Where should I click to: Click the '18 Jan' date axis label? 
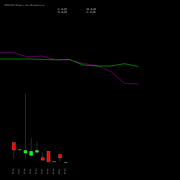point(48,171)
